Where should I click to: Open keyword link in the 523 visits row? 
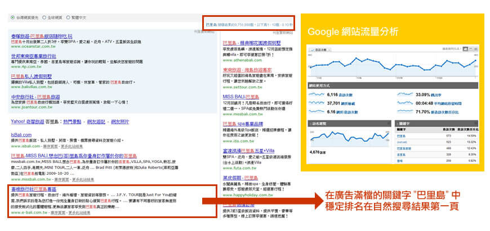click(402, 142)
